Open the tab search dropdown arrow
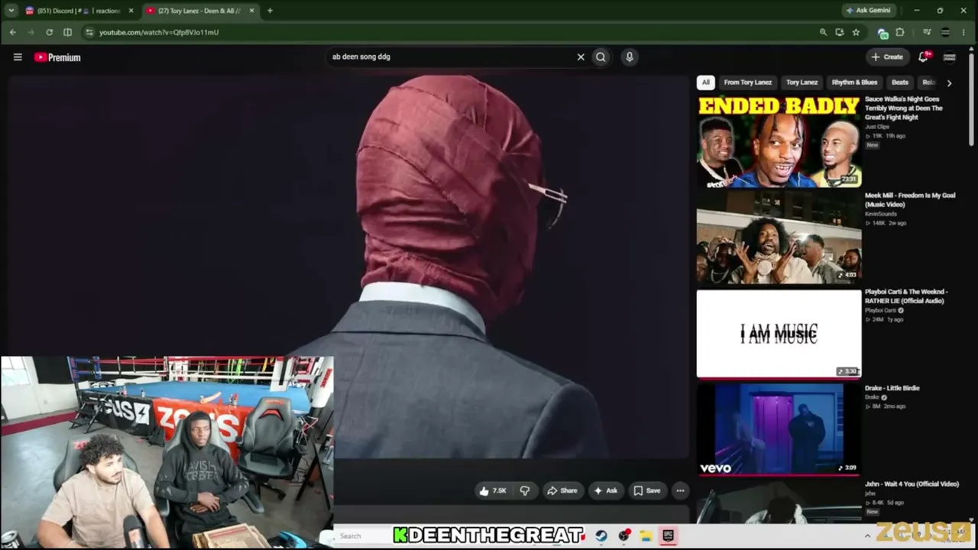 (11, 11)
